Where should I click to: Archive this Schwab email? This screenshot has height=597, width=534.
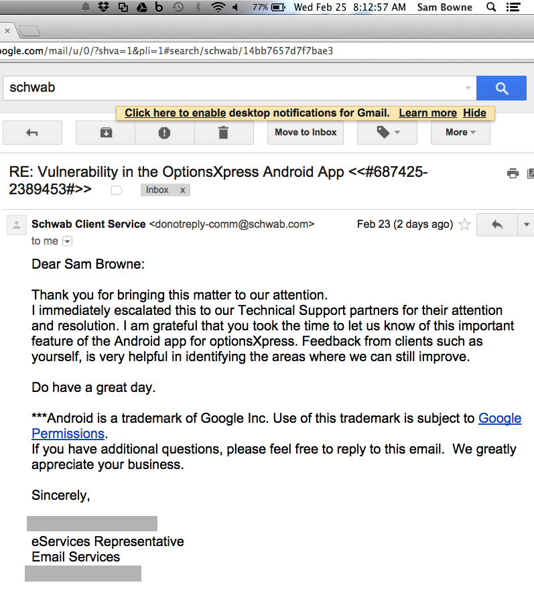click(106, 133)
